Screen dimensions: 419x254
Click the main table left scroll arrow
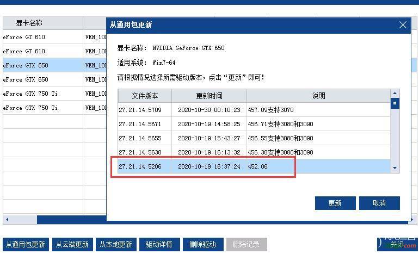pyautogui.click(x=7, y=220)
